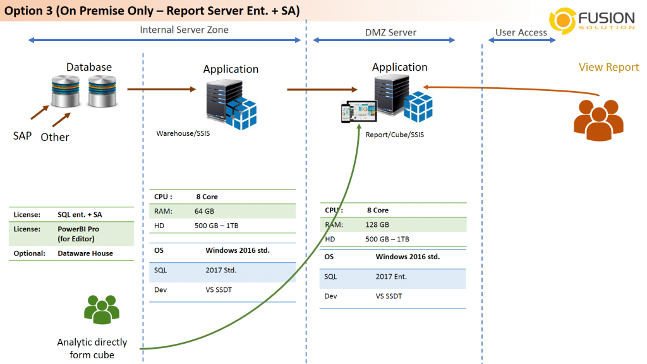
Task: Click the Report/Cube/SSIS caption
Action: click(x=394, y=135)
